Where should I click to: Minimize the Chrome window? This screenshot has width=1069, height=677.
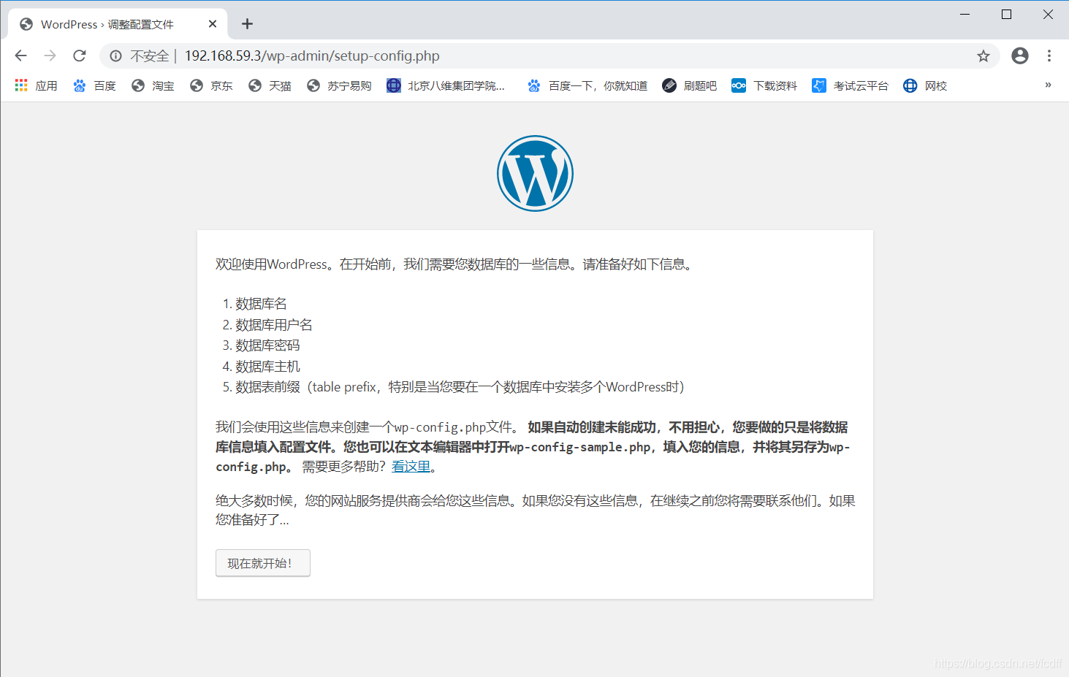coord(965,14)
